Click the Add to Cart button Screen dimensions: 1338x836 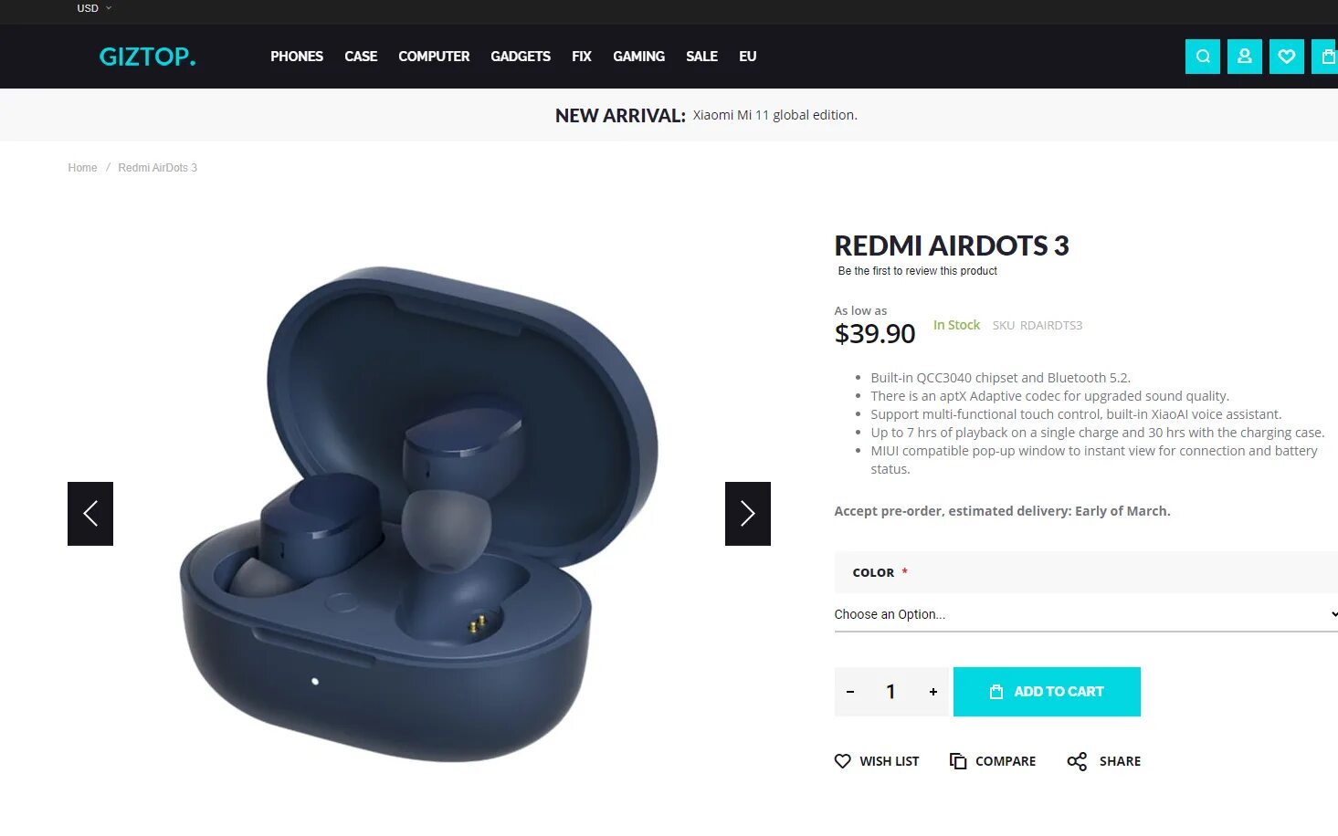pos(1047,692)
